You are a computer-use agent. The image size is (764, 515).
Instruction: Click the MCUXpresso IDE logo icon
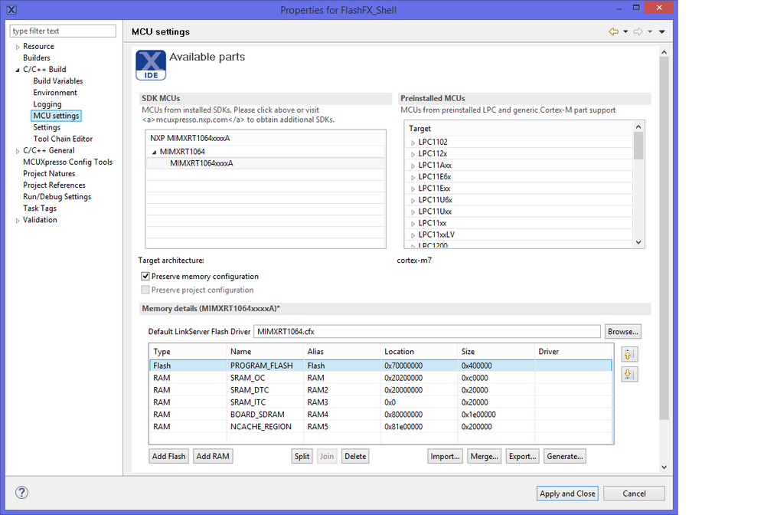(151, 65)
